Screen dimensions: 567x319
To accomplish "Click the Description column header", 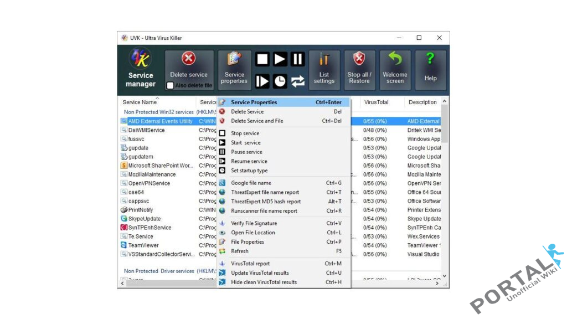I will point(422,102).
